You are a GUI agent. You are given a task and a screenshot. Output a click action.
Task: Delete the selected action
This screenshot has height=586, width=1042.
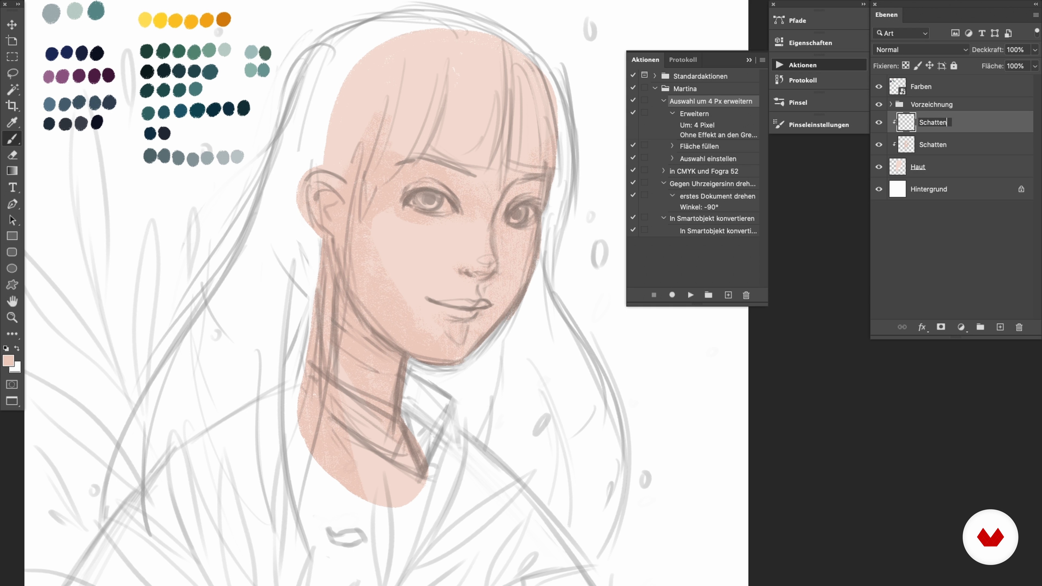746,295
